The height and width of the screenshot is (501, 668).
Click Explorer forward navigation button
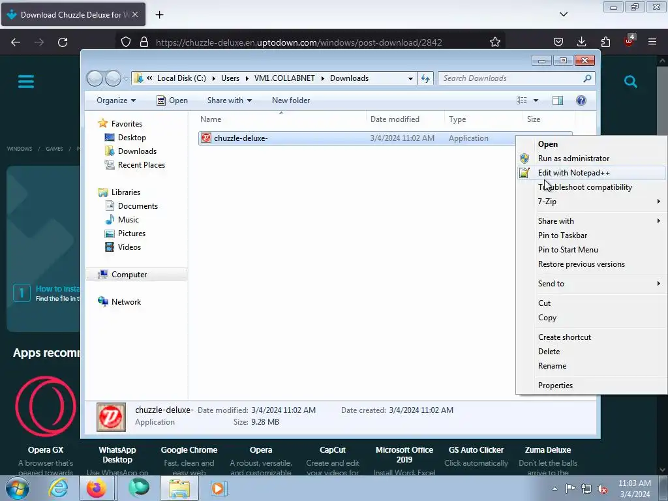pos(113,78)
